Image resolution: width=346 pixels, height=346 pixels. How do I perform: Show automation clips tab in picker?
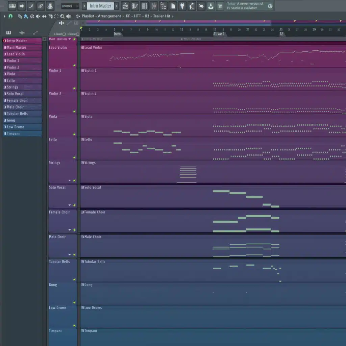[x=35, y=33]
